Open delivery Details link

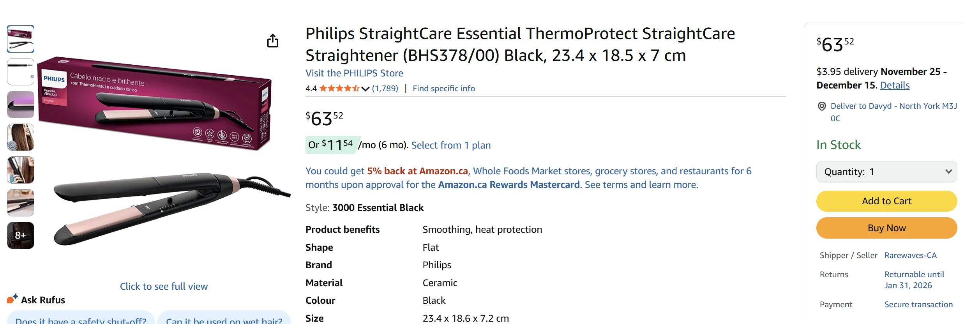click(895, 85)
